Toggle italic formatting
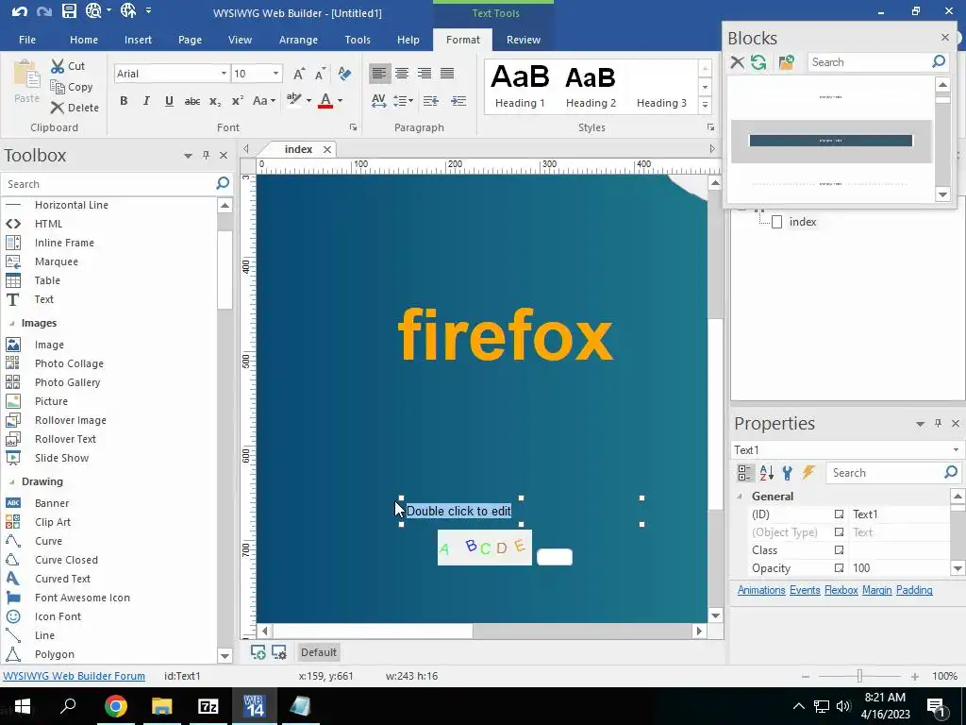Image resolution: width=966 pixels, height=725 pixels. coord(146,101)
